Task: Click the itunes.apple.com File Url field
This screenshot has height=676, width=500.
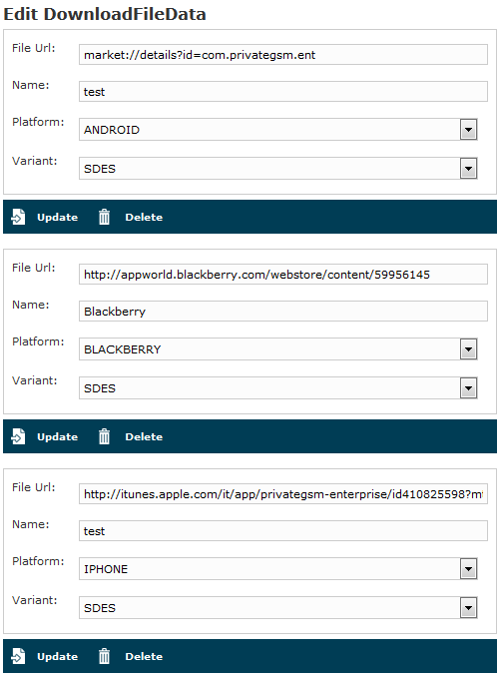Action: [283, 493]
